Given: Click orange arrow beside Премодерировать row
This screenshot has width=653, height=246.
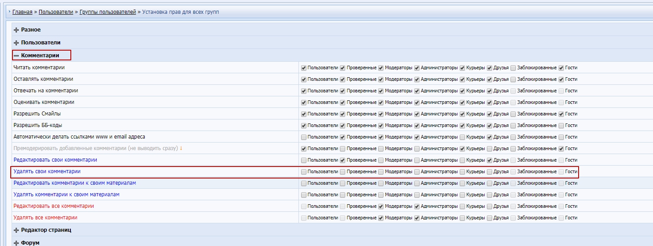Looking at the screenshot, I should [x=181, y=148].
